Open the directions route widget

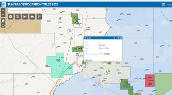[18, 17]
